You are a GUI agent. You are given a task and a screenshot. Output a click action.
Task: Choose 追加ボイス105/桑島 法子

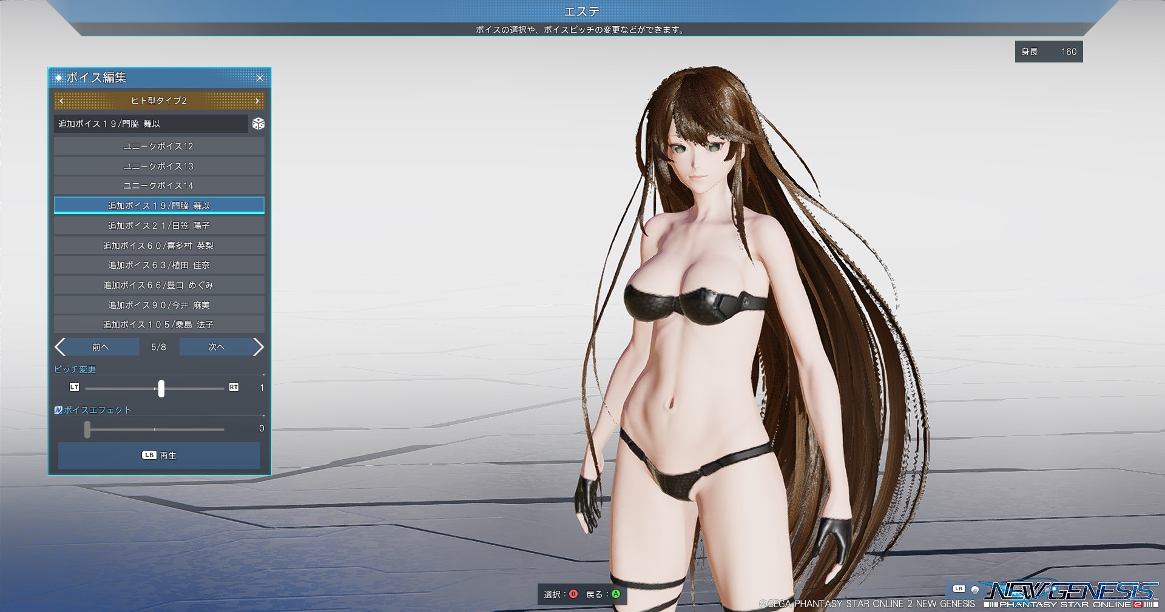[x=159, y=324]
